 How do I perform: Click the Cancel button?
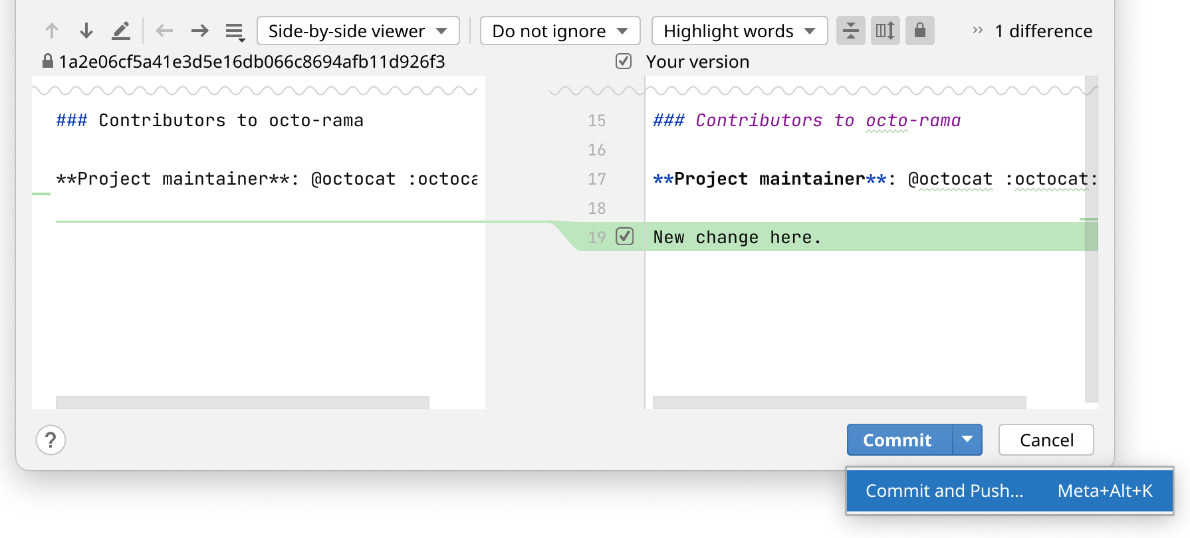(x=1046, y=440)
